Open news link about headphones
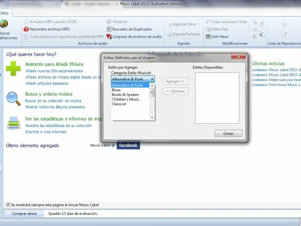Screen dimensions: 301x226 (x=277, y=80)
